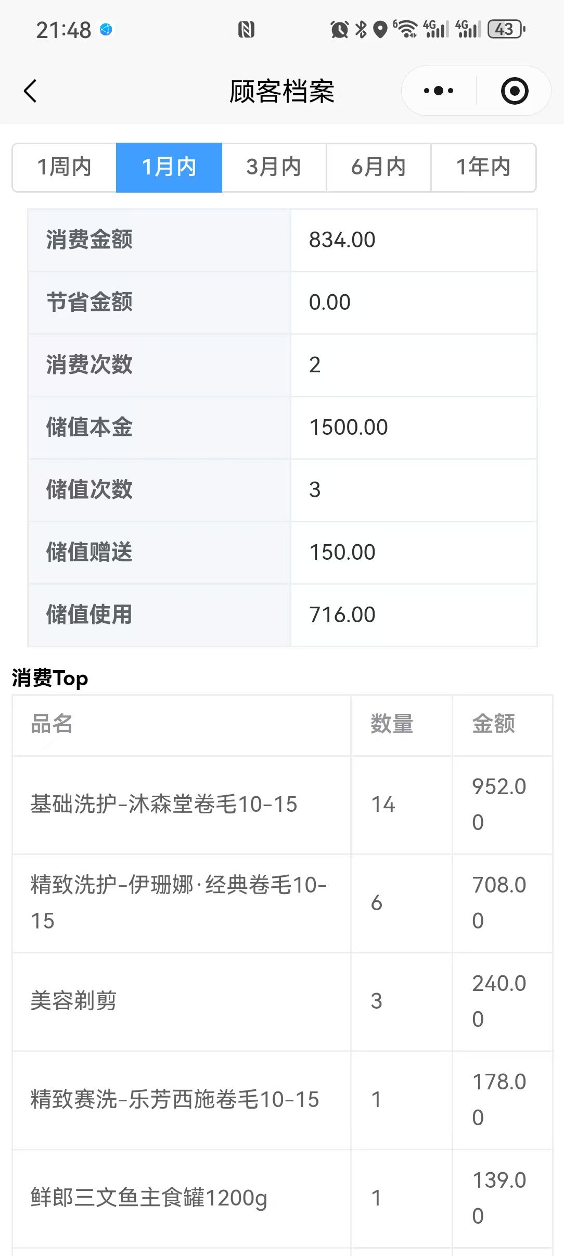Open the three-dot more menu
The image size is (564, 1256).
click(439, 91)
